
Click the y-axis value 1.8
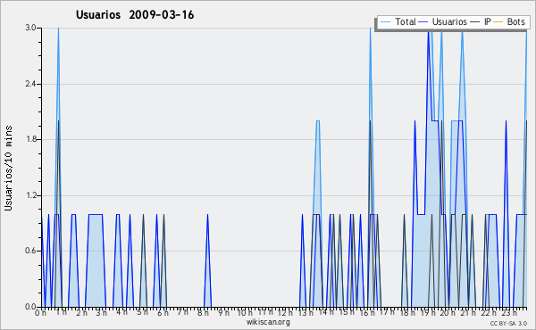click(x=30, y=139)
